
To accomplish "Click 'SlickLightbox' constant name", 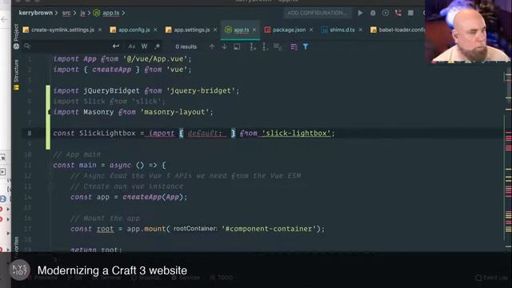I will point(107,134).
